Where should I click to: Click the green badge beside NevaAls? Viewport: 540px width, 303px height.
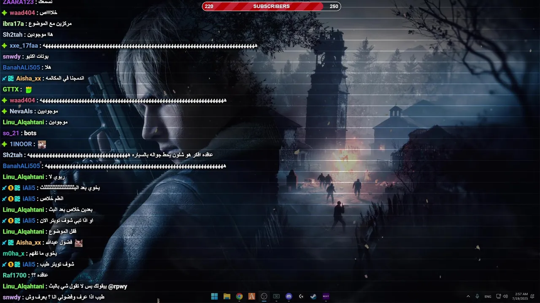coord(5,112)
